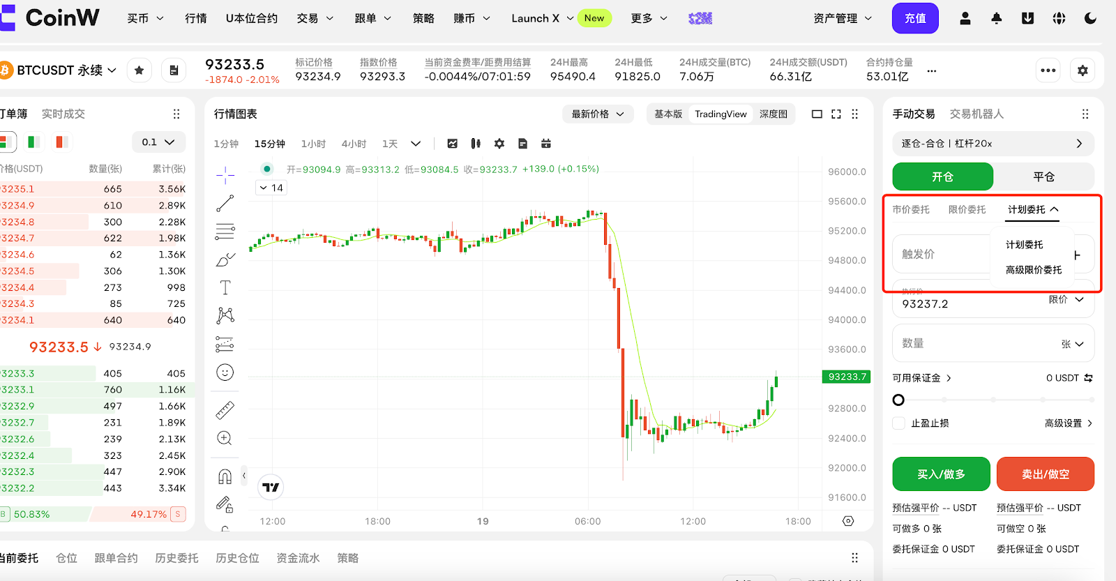Open 逐仓-合仓 leverage 20x settings
The width and height of the screenshot is (1116, 581).
(x=993, y=144)
